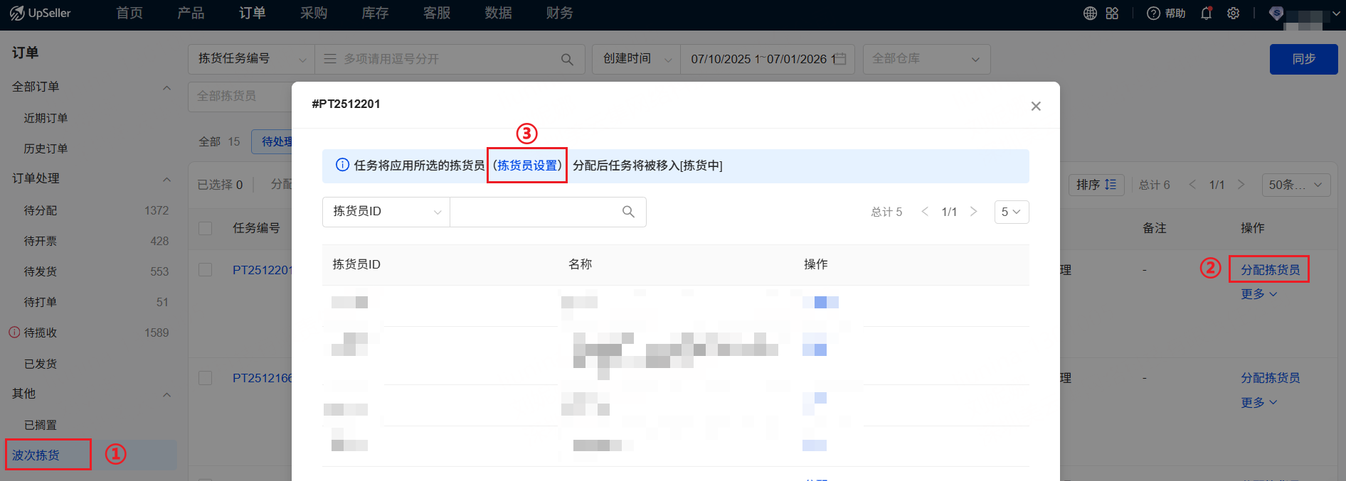Click the help question mark icon
1346x481 pixels.
pyautogui.click(x=1153, y=13)
